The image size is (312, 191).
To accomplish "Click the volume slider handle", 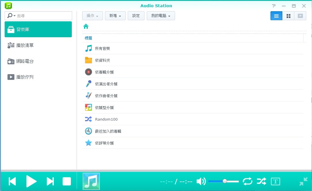I will 225,181.
